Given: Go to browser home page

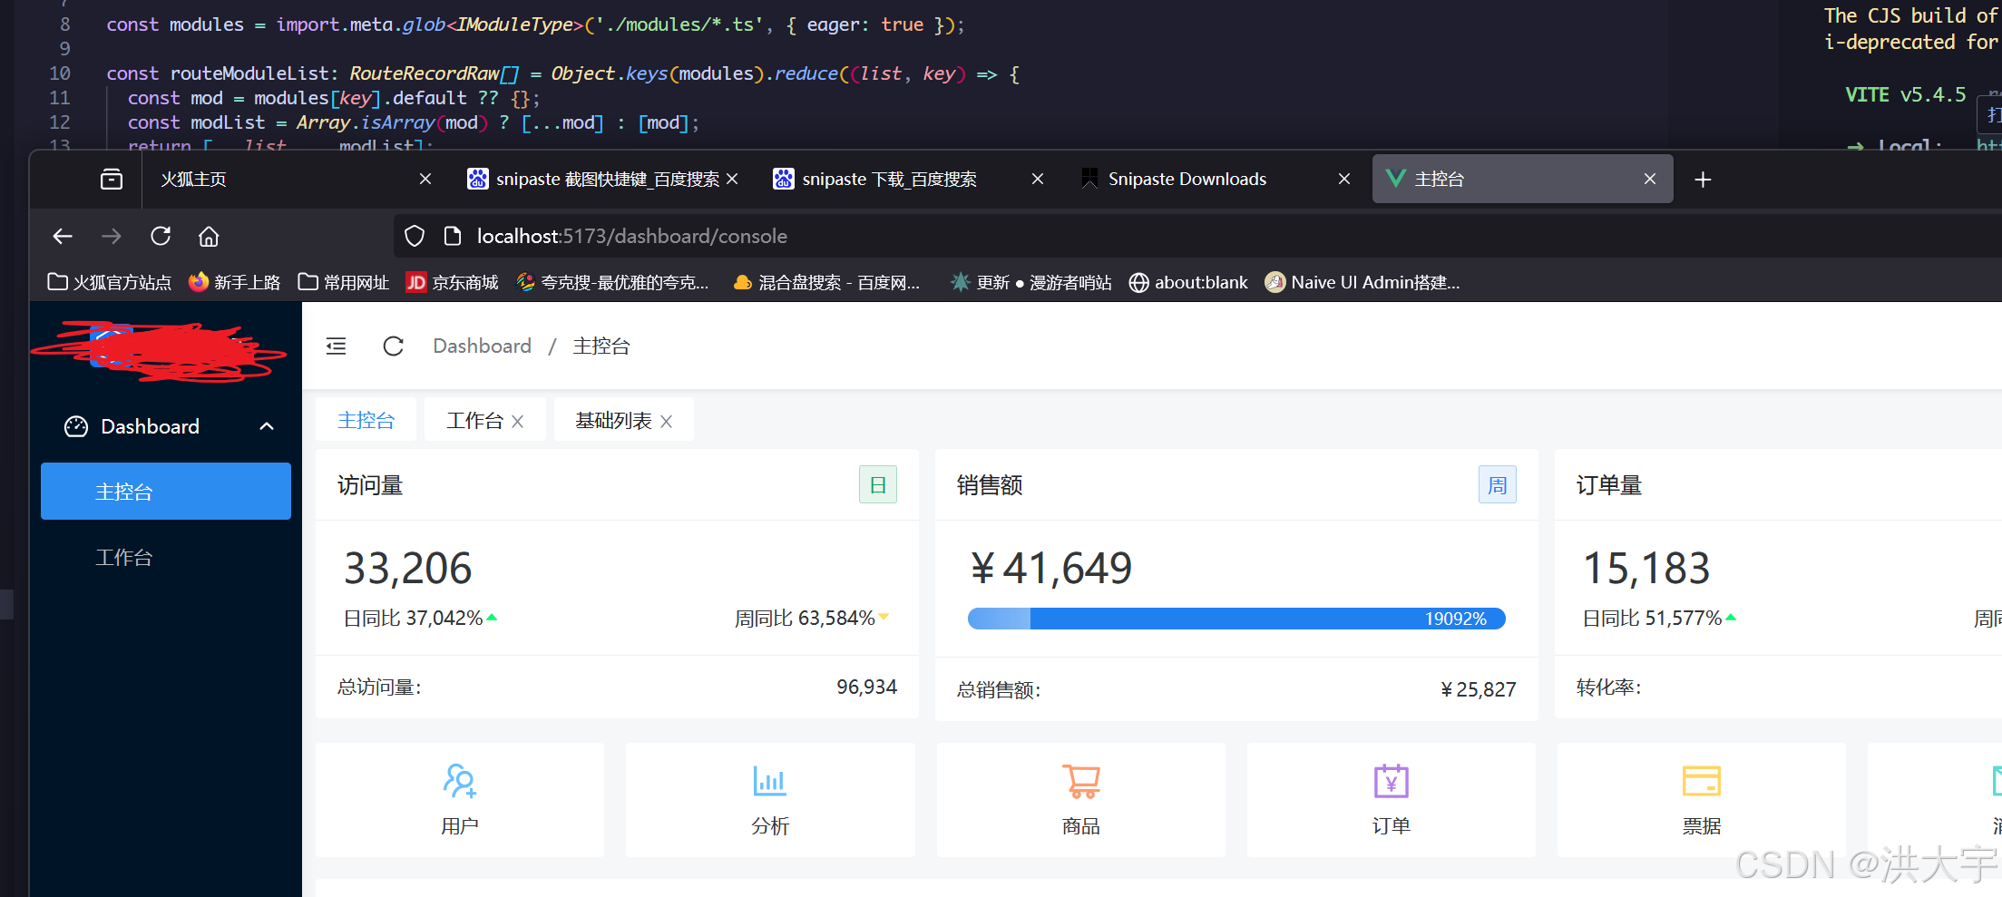Looking at the screenshot, I should pos(209,236).
